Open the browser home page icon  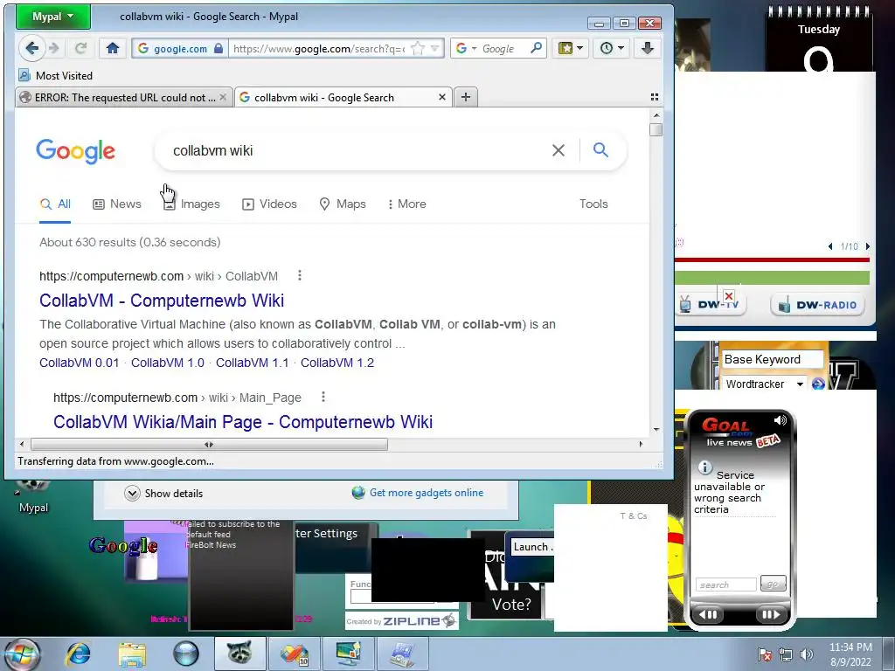click(113, 49)
